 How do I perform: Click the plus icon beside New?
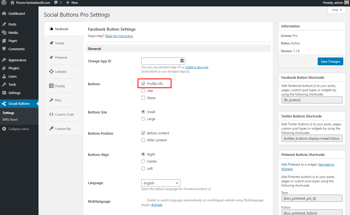point(68,3)
